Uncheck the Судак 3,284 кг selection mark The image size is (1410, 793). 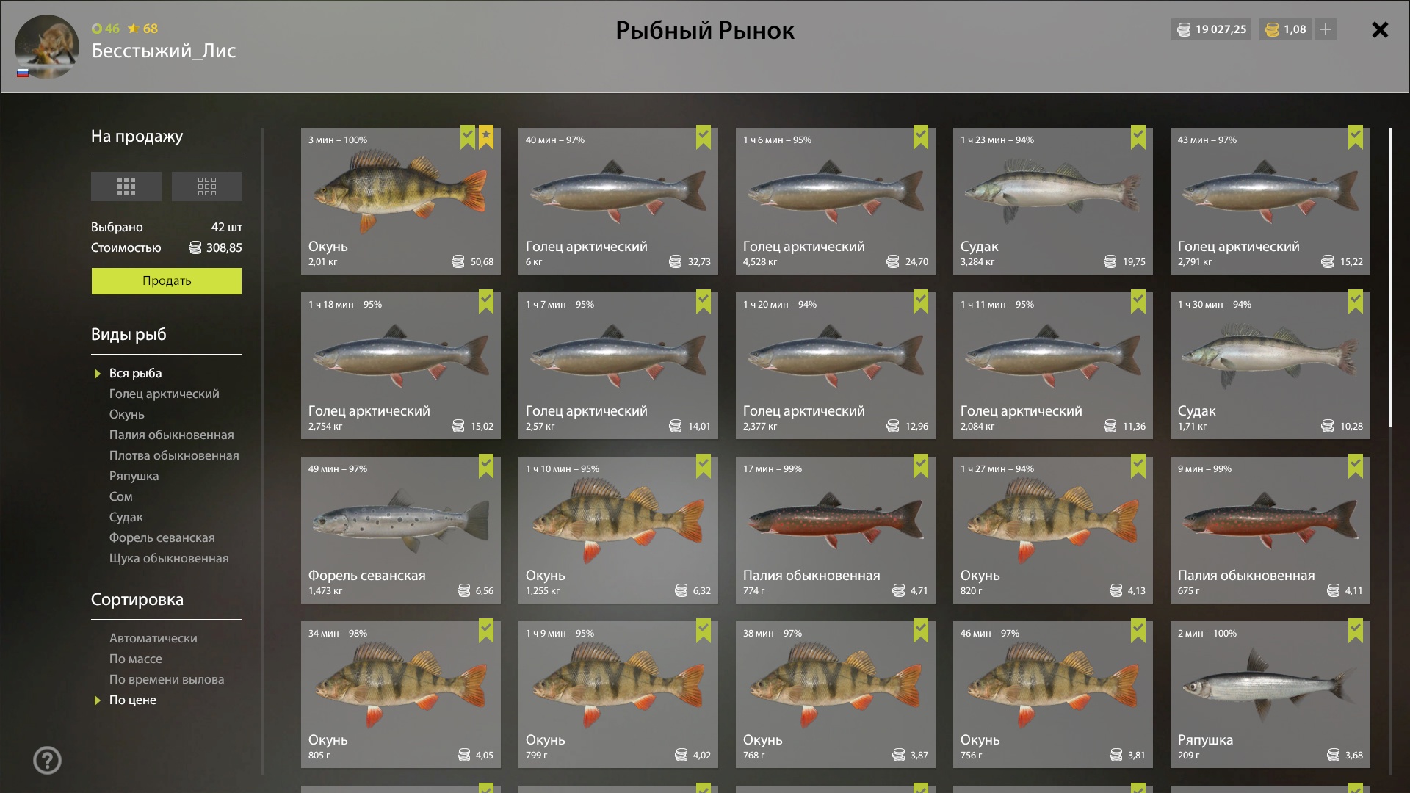1138,137
